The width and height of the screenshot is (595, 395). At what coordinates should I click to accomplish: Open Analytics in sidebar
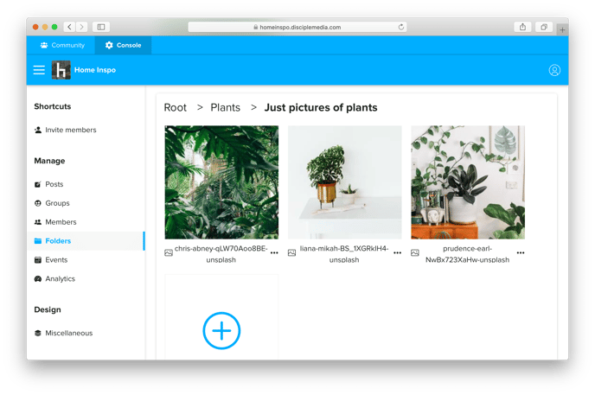tap(54, 279)
